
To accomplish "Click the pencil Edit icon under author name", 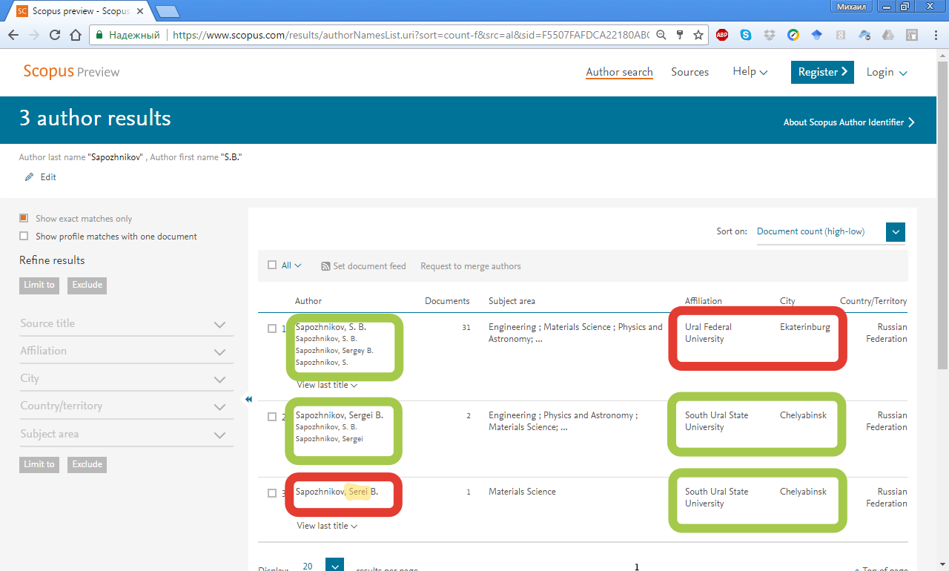I will [x=30, y=177].
